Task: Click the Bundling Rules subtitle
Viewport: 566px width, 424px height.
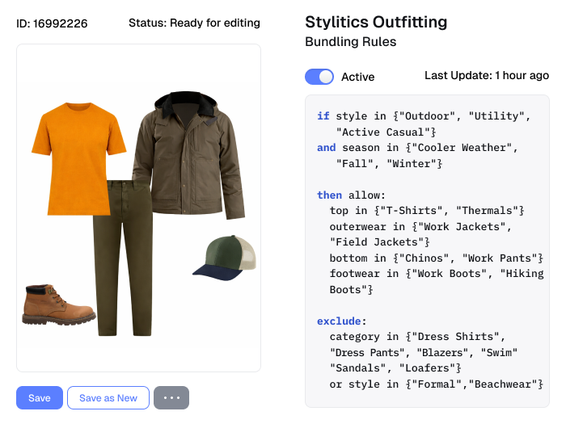Action: pos(350,41)
